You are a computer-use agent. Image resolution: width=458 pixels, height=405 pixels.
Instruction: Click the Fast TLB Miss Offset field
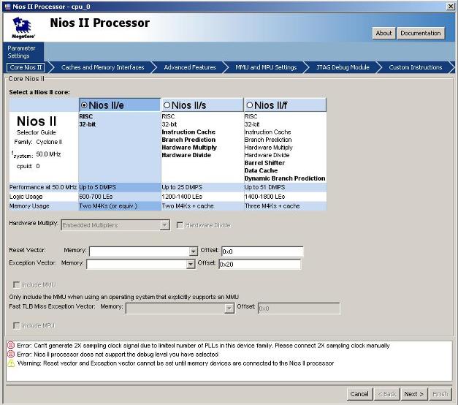pyautogui.click(x=299, y=309)
